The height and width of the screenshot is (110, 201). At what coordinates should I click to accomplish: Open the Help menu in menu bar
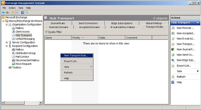(x=28, y=8)
